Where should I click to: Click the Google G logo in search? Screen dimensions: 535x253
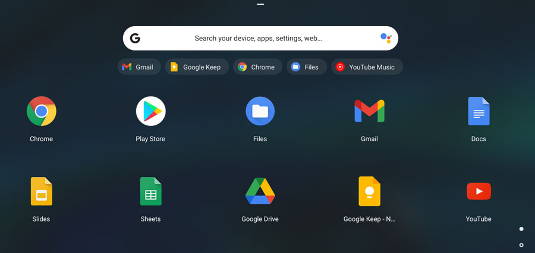click(x=136, y=39)
